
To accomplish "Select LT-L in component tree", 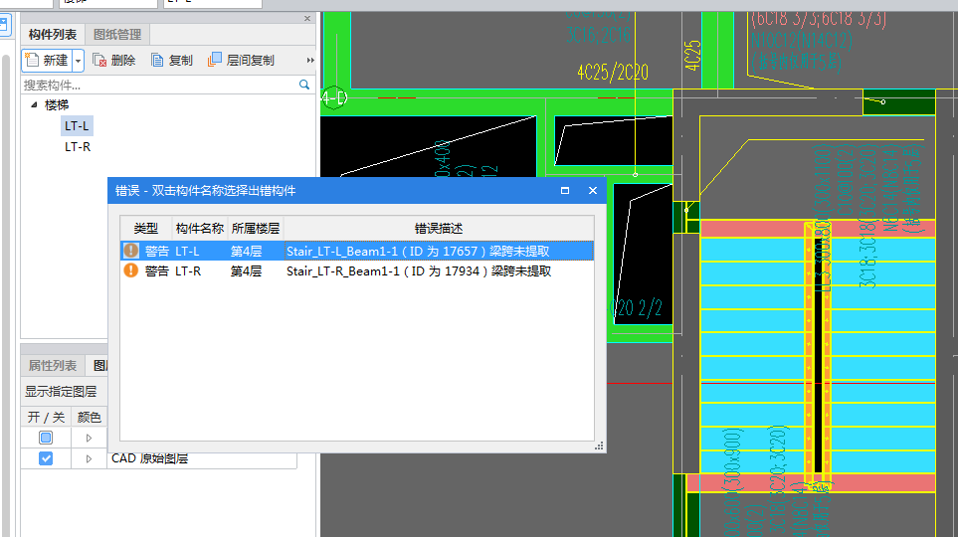I will pos(77,126).
